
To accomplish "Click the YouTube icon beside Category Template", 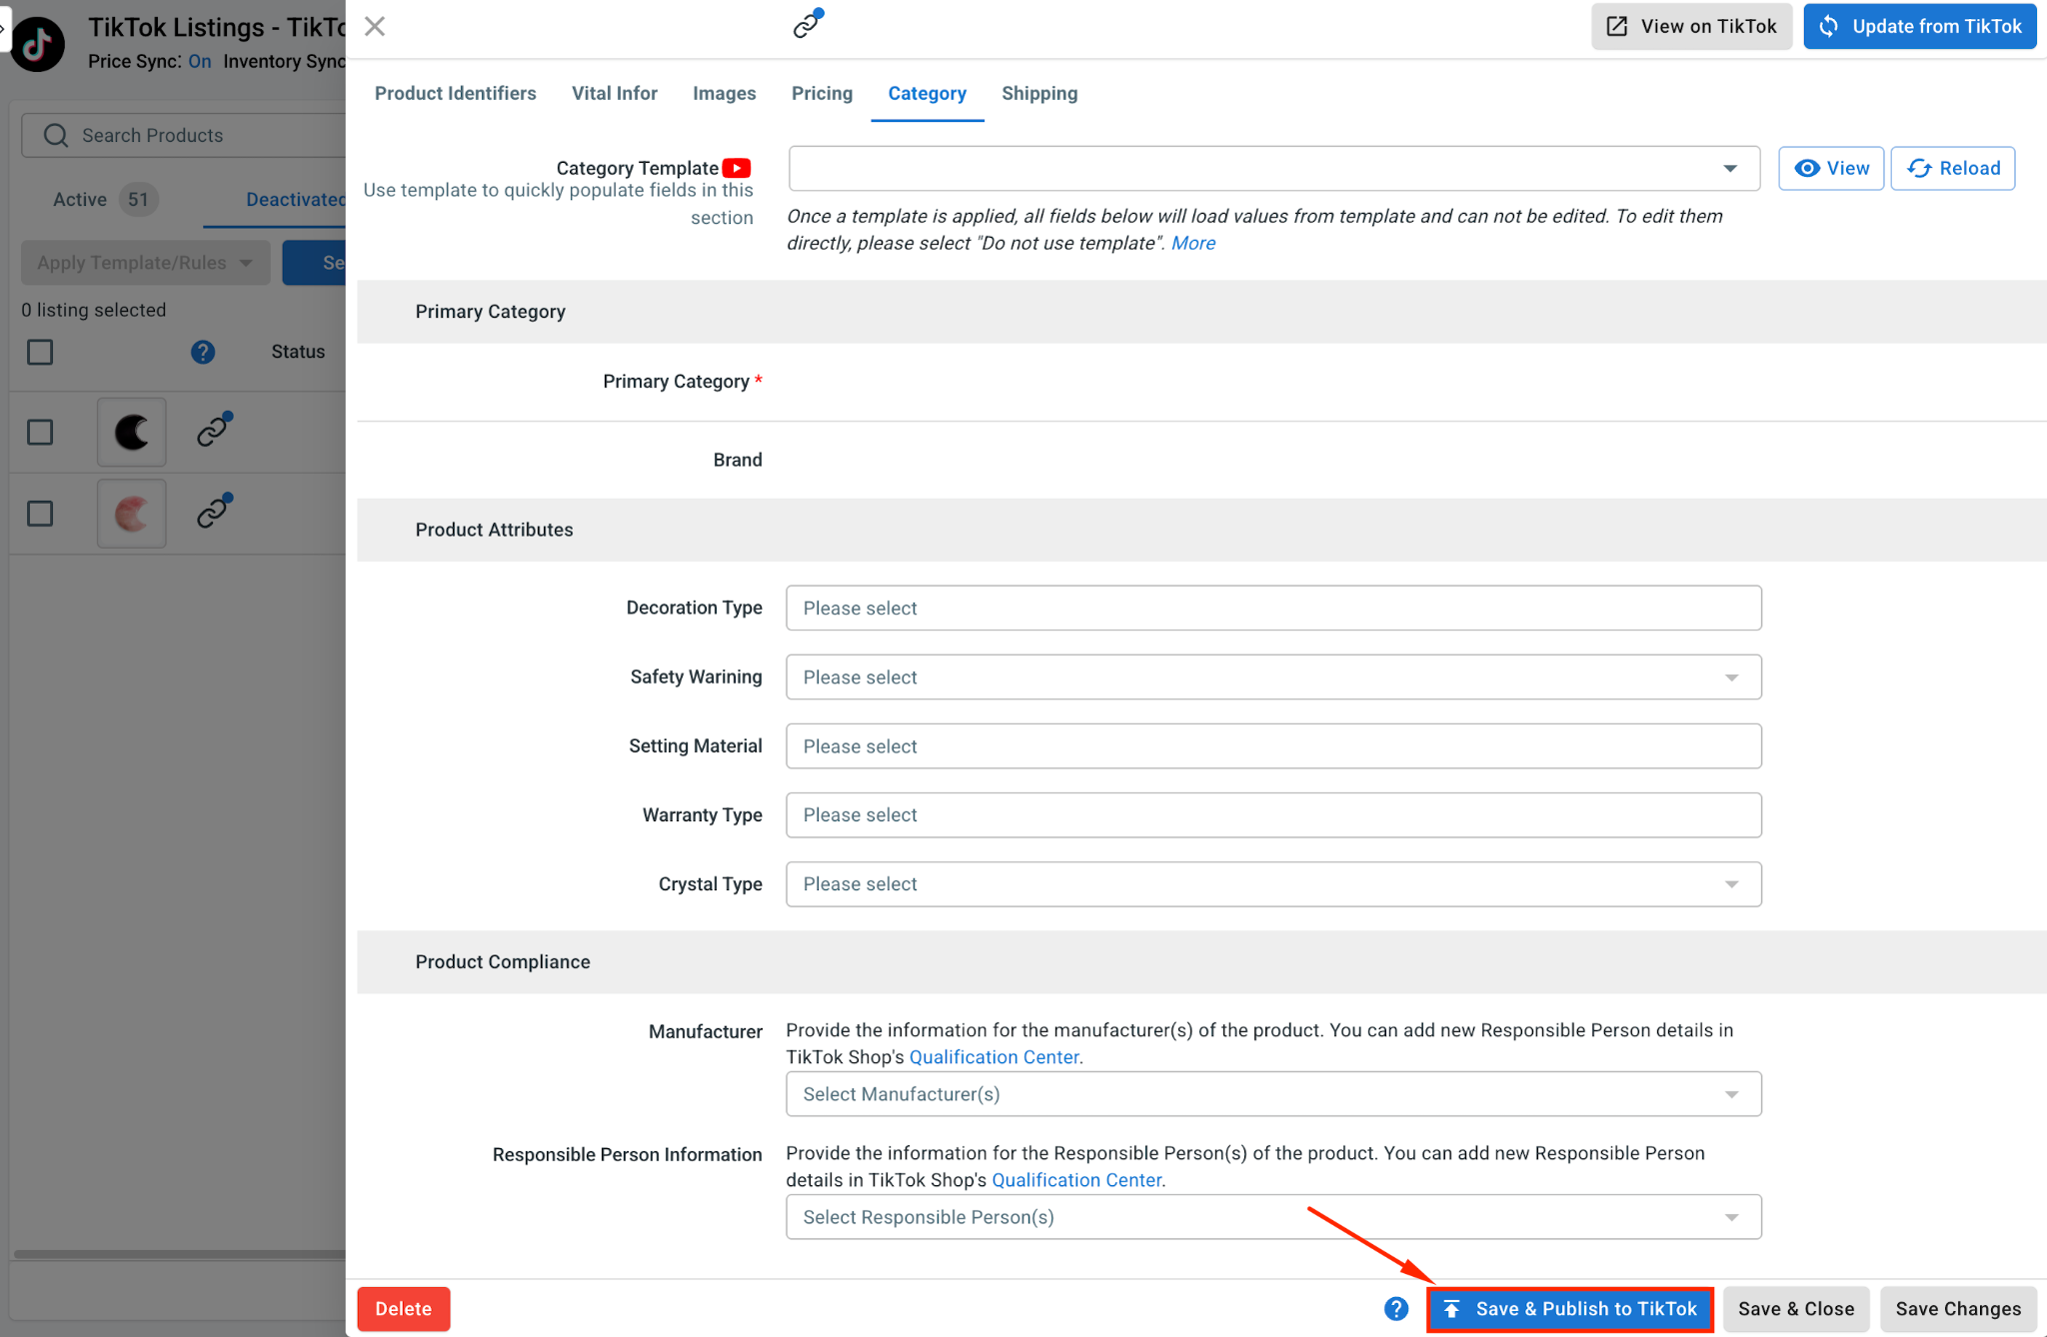I will tap(737, 168).
